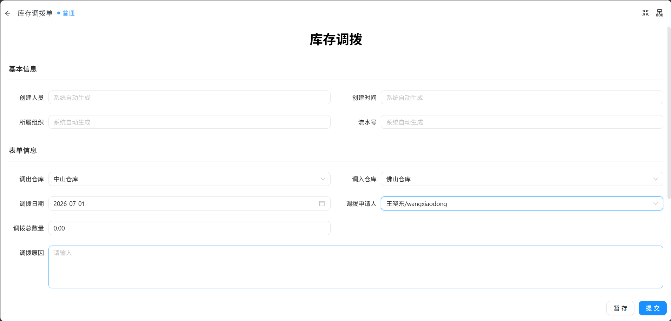Expand the 调出仓库 dropdown
The height and width of the screenshot is (321, 671).
(x=189, y=179)
